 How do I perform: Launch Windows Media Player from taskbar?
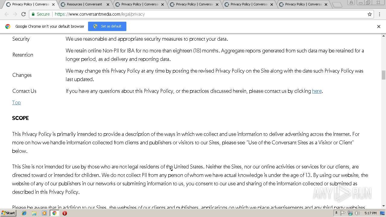point(44,213)
